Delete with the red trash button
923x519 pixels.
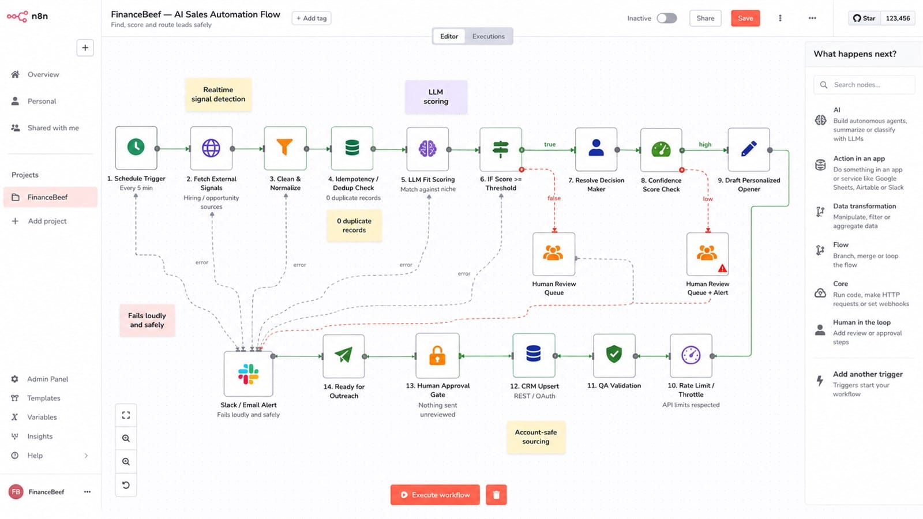[x=496, y=495]
